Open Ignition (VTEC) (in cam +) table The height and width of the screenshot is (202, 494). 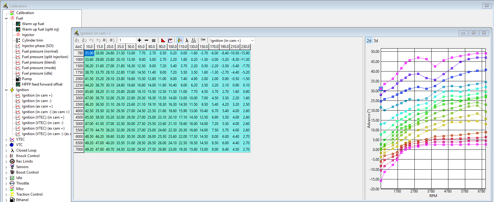coord(43,117)
